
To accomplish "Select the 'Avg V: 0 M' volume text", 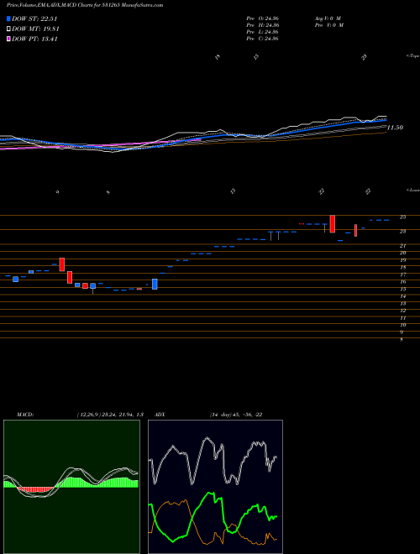I will pos(327,18).
